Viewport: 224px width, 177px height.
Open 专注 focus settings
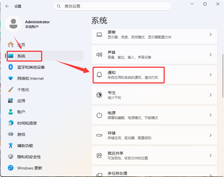click(x=154, y=95)
